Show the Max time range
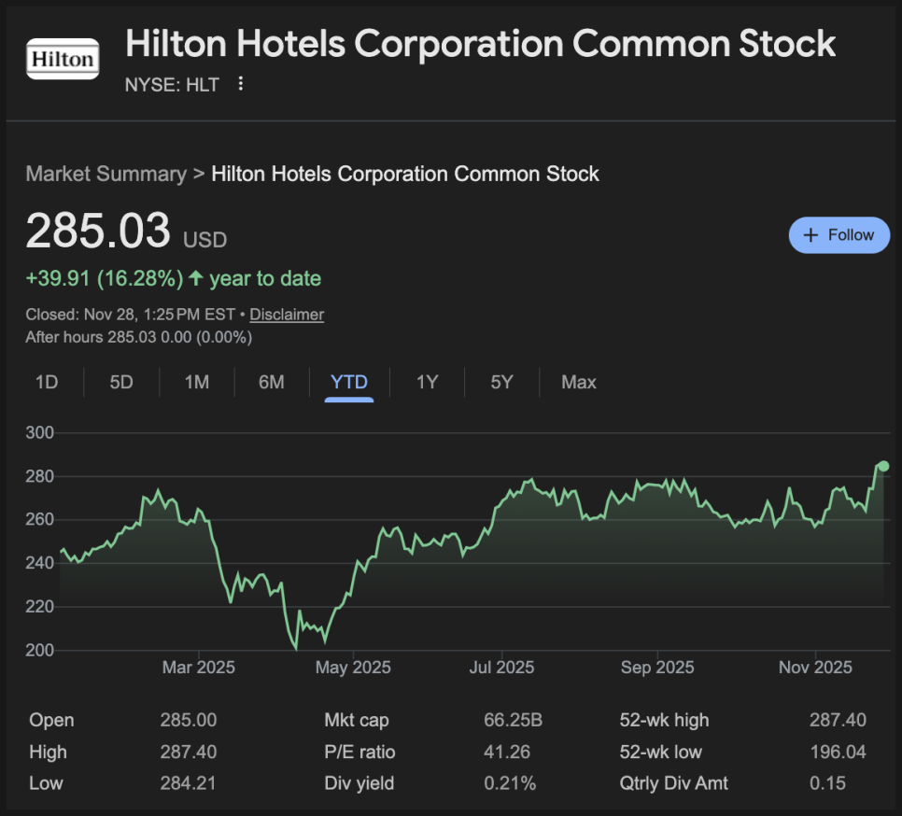This screenshot has width=902, height=816. 579,382
